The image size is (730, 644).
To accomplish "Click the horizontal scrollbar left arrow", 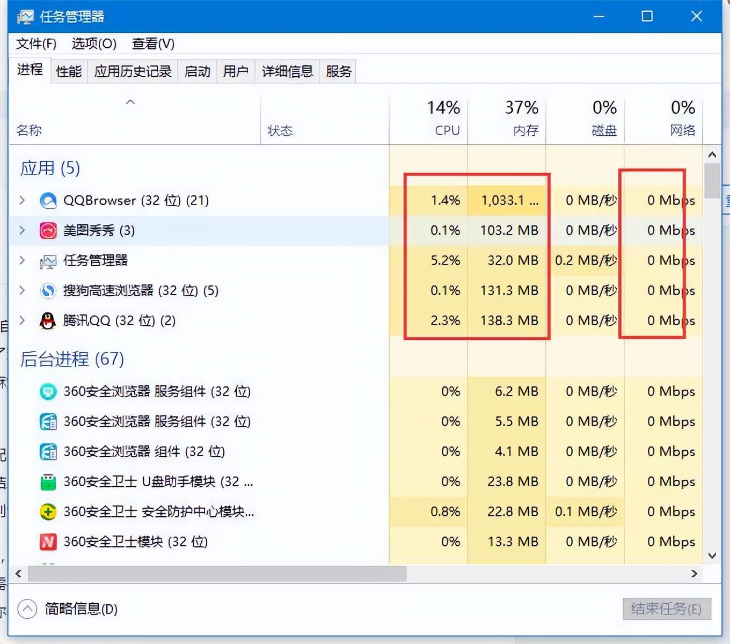I will (x=18, y=574).
